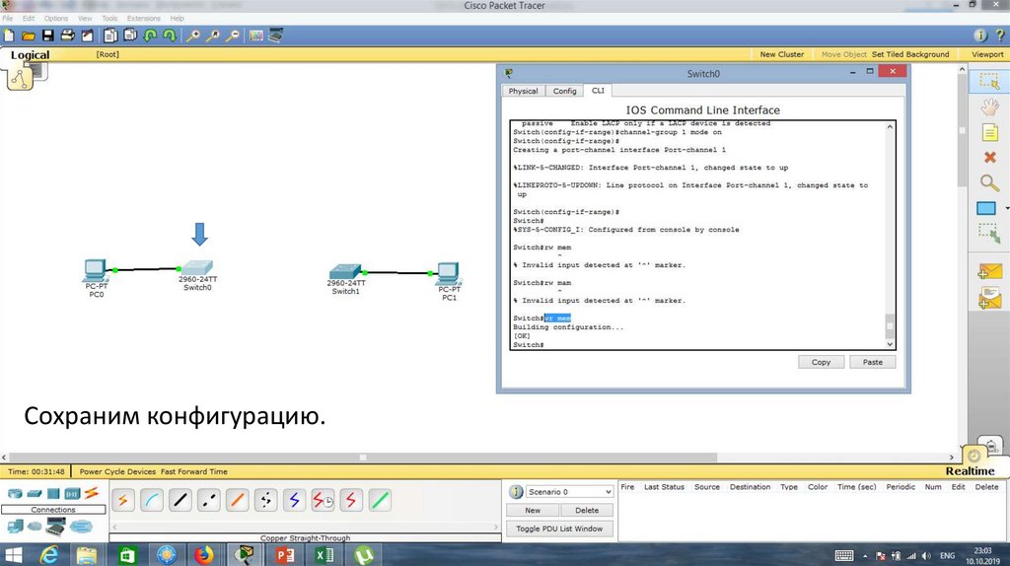The image size is (1010, 566).
Task: Select the Delete tool (red X)
Action: 988,158
